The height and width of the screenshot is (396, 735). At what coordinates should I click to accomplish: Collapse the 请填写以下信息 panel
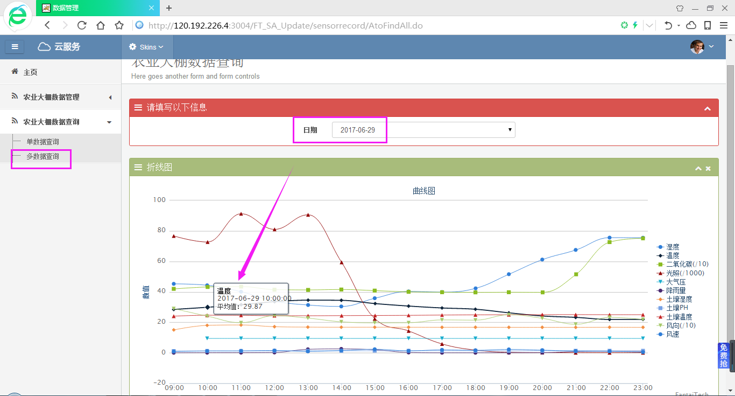[708, 108]
